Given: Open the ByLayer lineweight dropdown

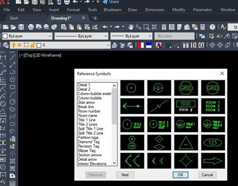Looking at the screenshot, I should click(x=131, y=36).
